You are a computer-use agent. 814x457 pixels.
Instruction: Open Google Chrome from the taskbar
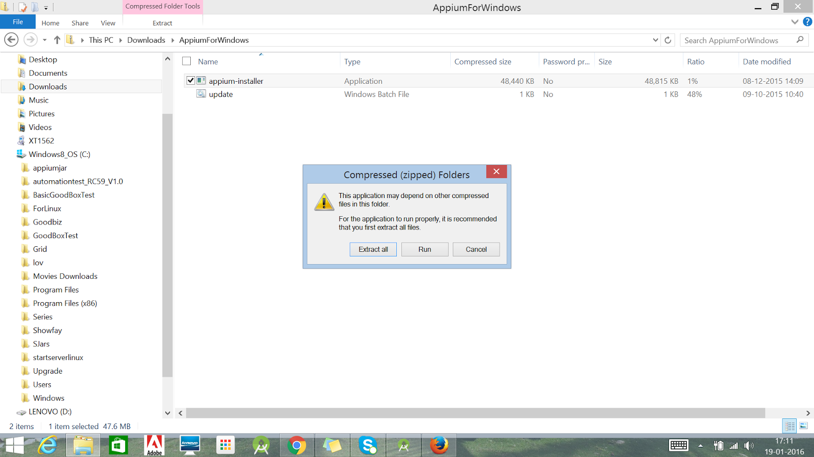coord(297,445)
